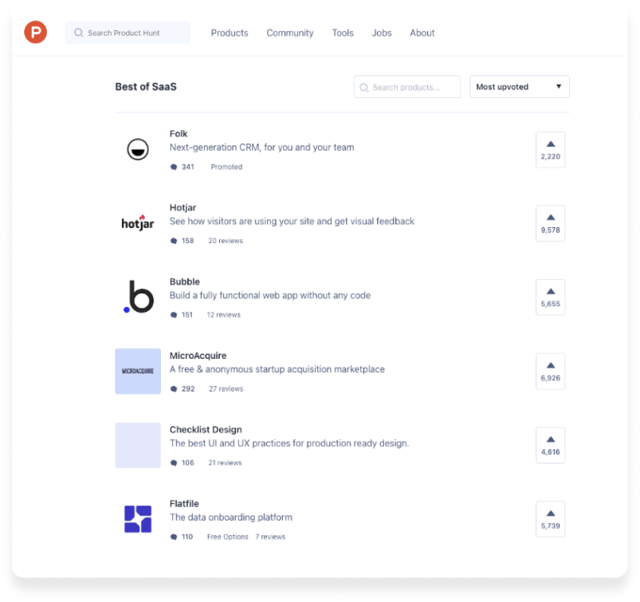Viewport: 640px width, 602px height.
Task: Go to the Community menu item
Action: coord(290,33)
